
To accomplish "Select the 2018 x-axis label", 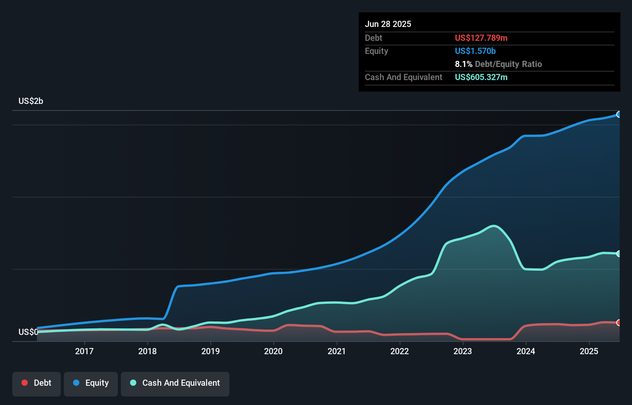I will pos(147,351).
